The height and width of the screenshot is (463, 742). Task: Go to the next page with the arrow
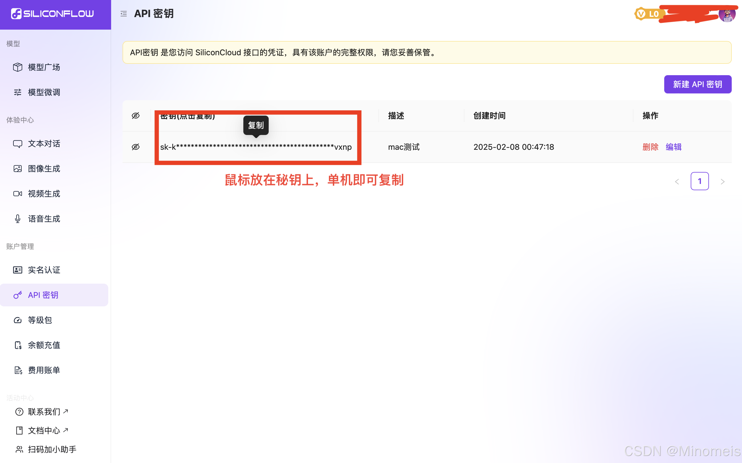click(x=722, y=182)
